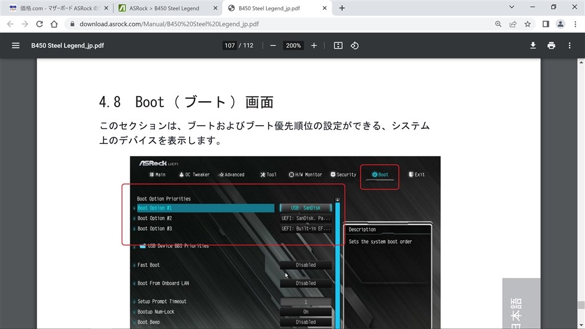Select the B450 Steel Legend_jp.pdf tab
Viewport: 585px width, 329px height.
pos(277,8)
